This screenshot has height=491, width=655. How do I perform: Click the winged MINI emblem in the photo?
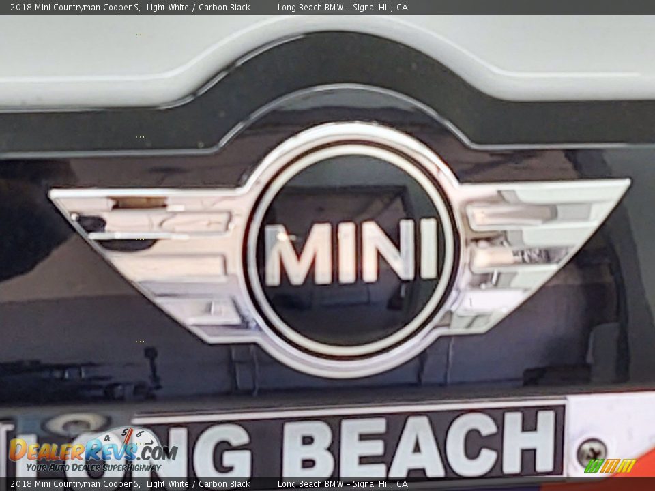pos(339,250)
